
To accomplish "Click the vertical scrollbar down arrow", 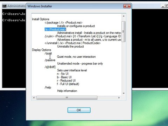I will coord(124,93).
